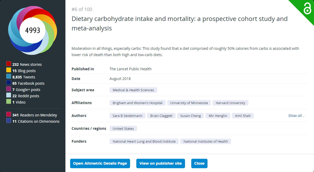The height and width of the screenshot is (172, 314).
Task: Click the blue Tweets color square
Action: pos(9,76)
